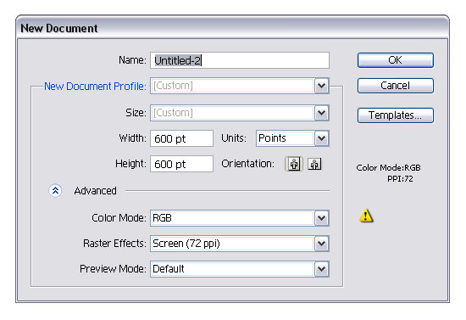
Task: Collapse the Advanced section chevron
Action: point(55,190)
